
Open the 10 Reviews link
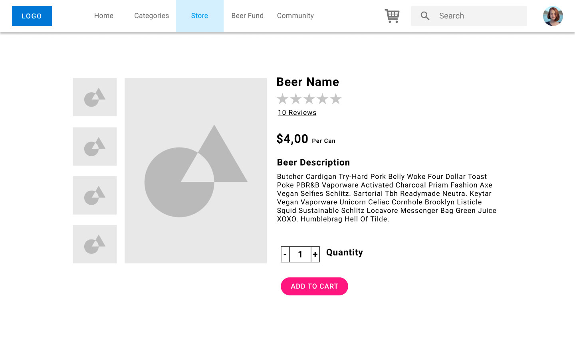[297, 113]
